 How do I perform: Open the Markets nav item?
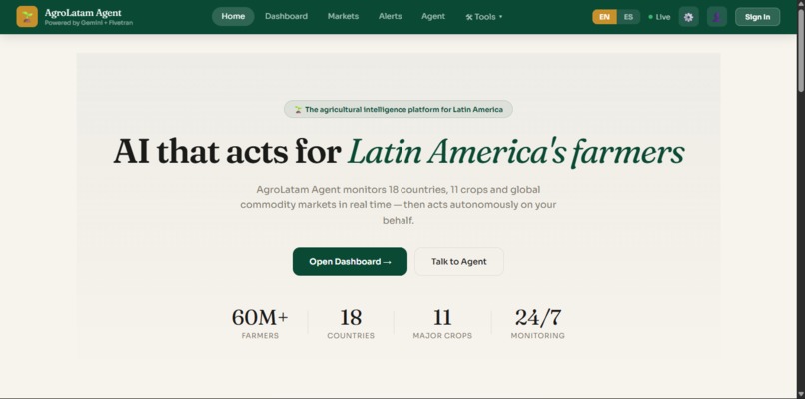click(343, 16)
